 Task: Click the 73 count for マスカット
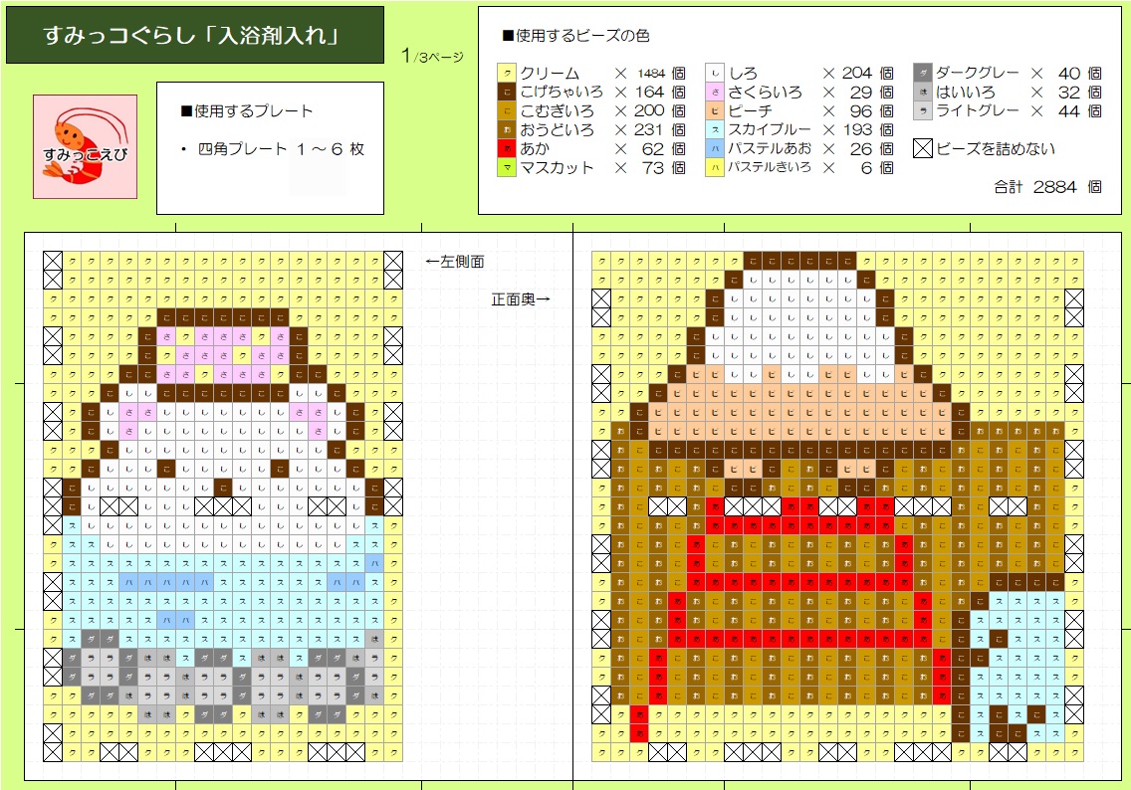tap(653, 168)
